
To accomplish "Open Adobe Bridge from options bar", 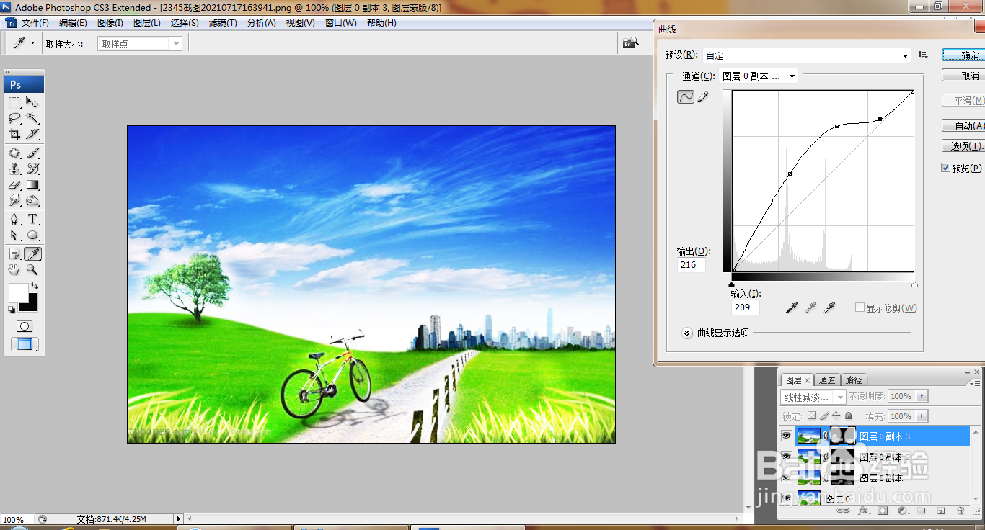I will 631,43.
